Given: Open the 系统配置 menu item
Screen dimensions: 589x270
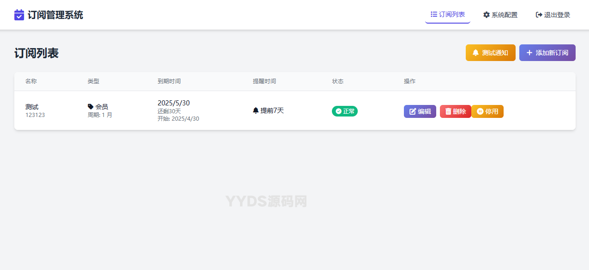Looking at the screenshot, I should click(500, 14).
